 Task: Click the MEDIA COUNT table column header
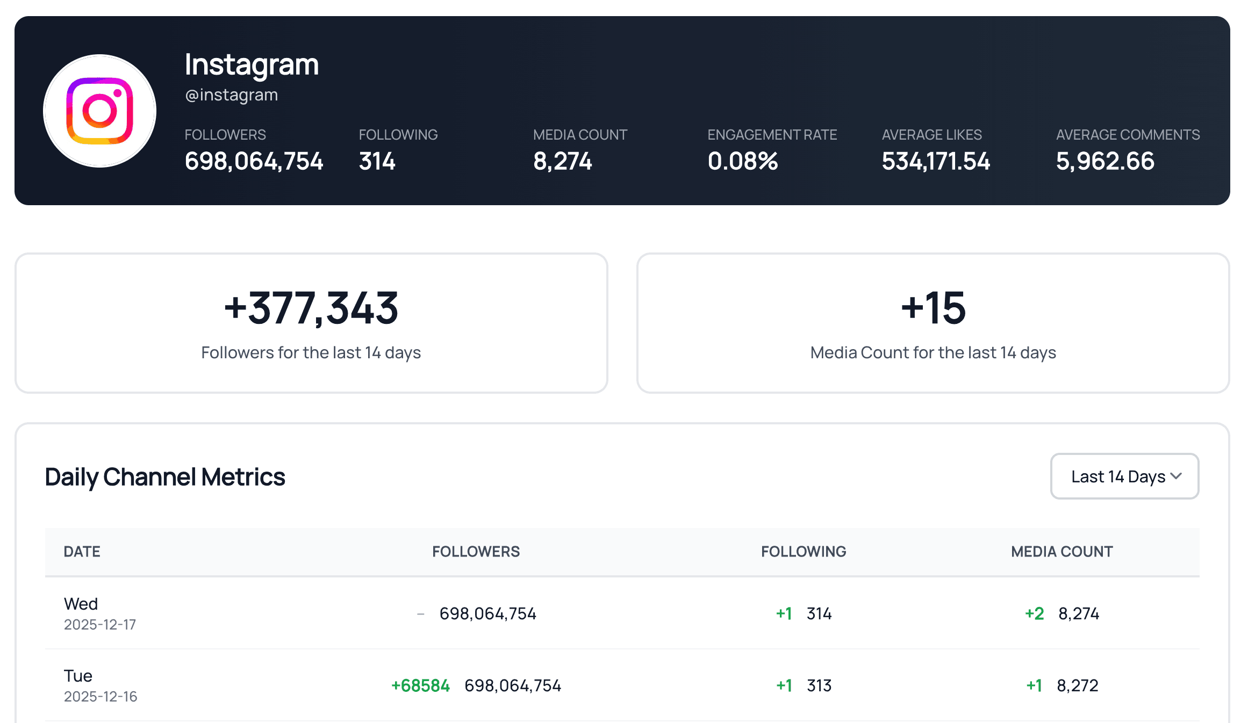point(1061,552)
